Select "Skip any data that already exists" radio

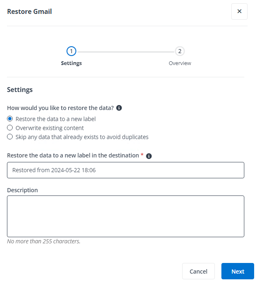click(x=10, y=137)
